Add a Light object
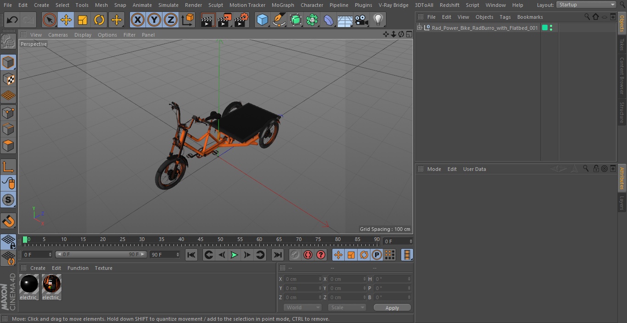The image size is (627, 323). coord(378,20)
